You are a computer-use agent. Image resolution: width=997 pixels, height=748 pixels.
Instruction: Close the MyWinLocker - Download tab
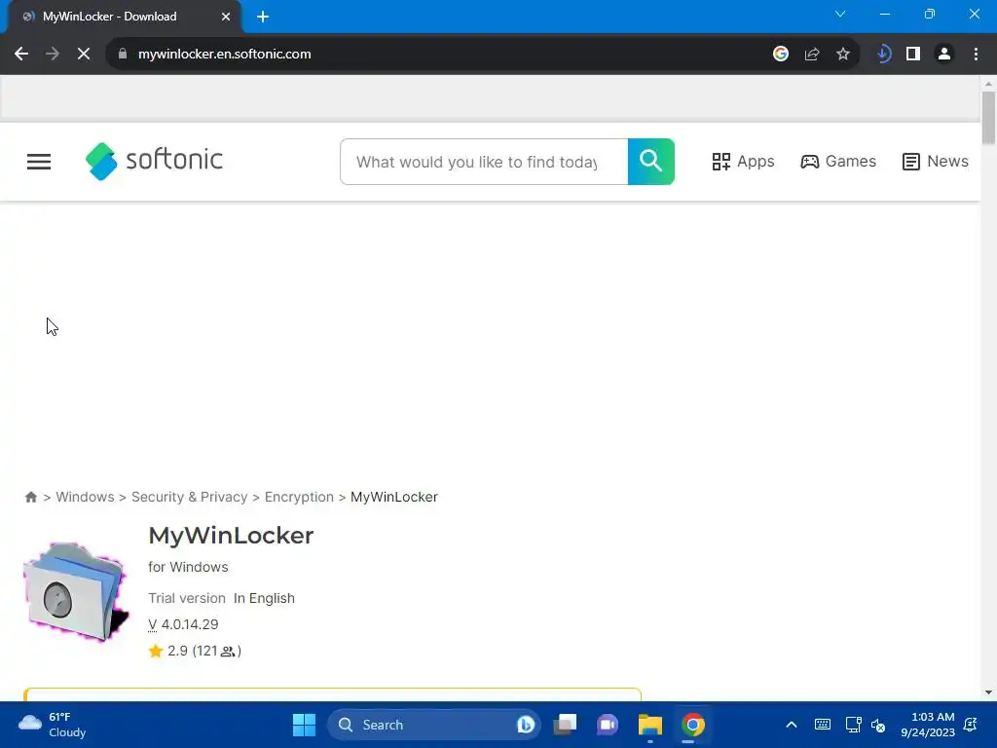click(226, 17)
